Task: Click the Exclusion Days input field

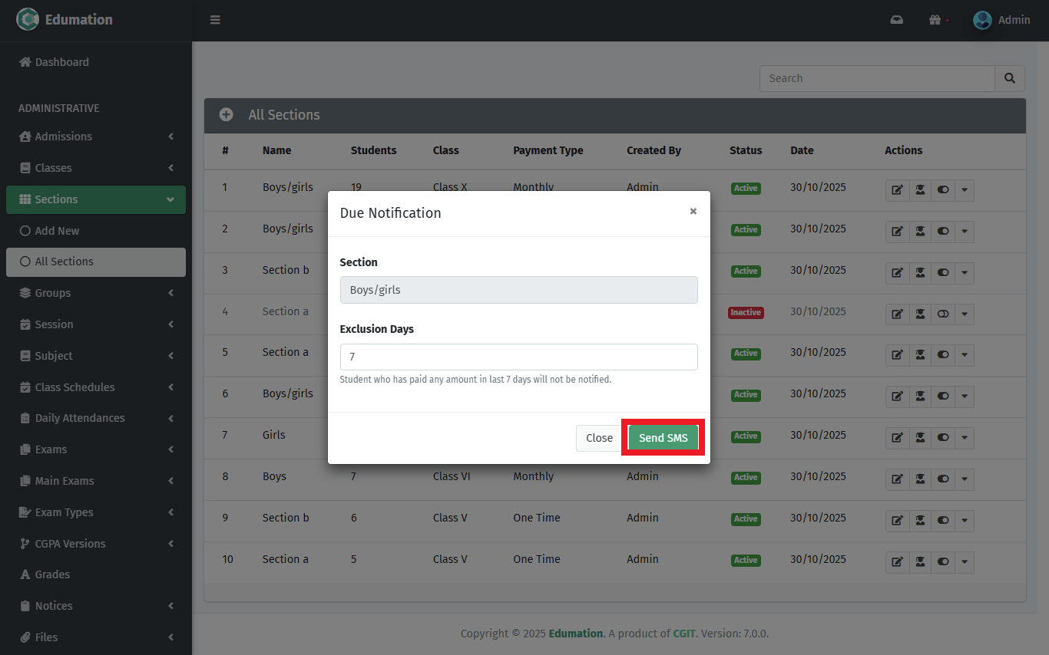Action: pos(519,357)
